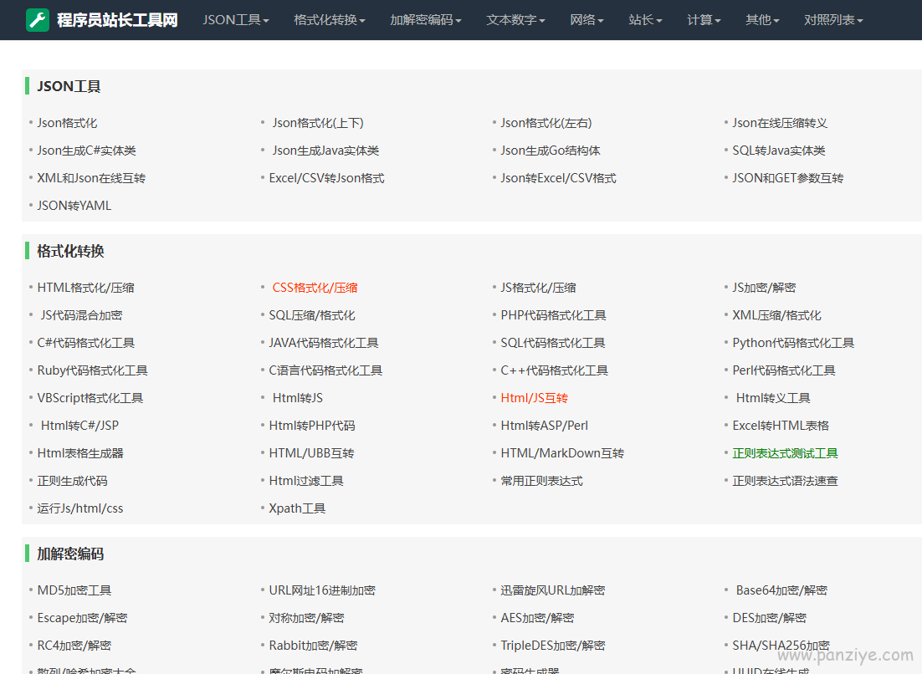
Task: Open the Json格式化 tool link
Action: 67,123
